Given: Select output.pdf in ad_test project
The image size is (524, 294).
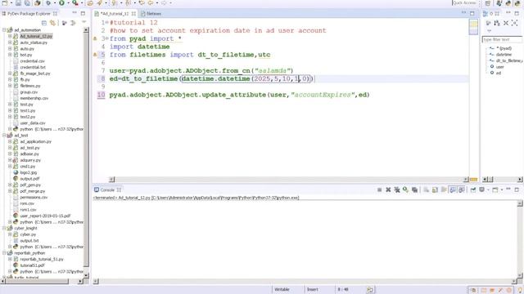Looking at the screenshot, I should pyautogui.click(x=29, y=179).
